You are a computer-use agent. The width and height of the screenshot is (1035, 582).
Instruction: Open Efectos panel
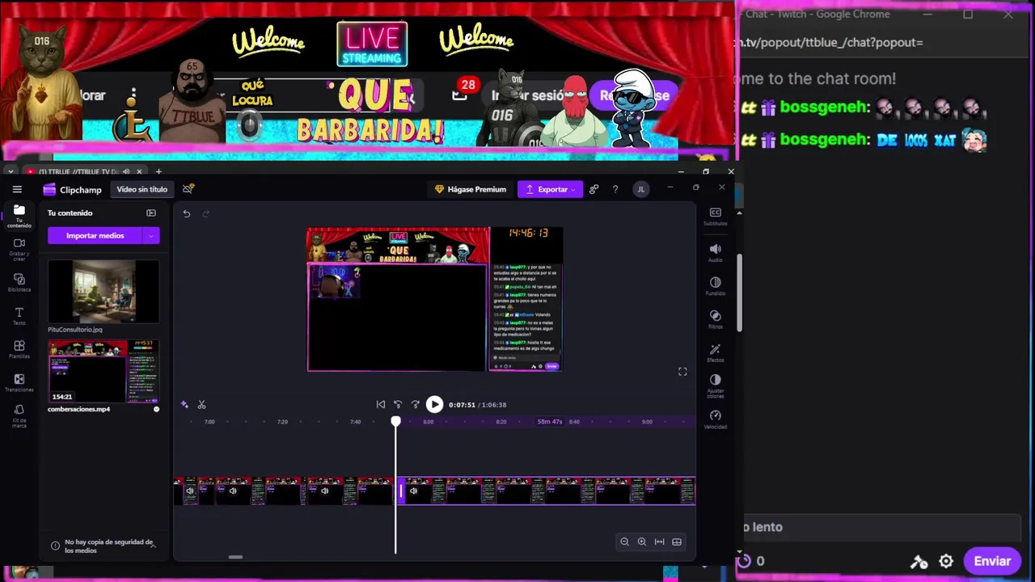click(x=715, y=353)
